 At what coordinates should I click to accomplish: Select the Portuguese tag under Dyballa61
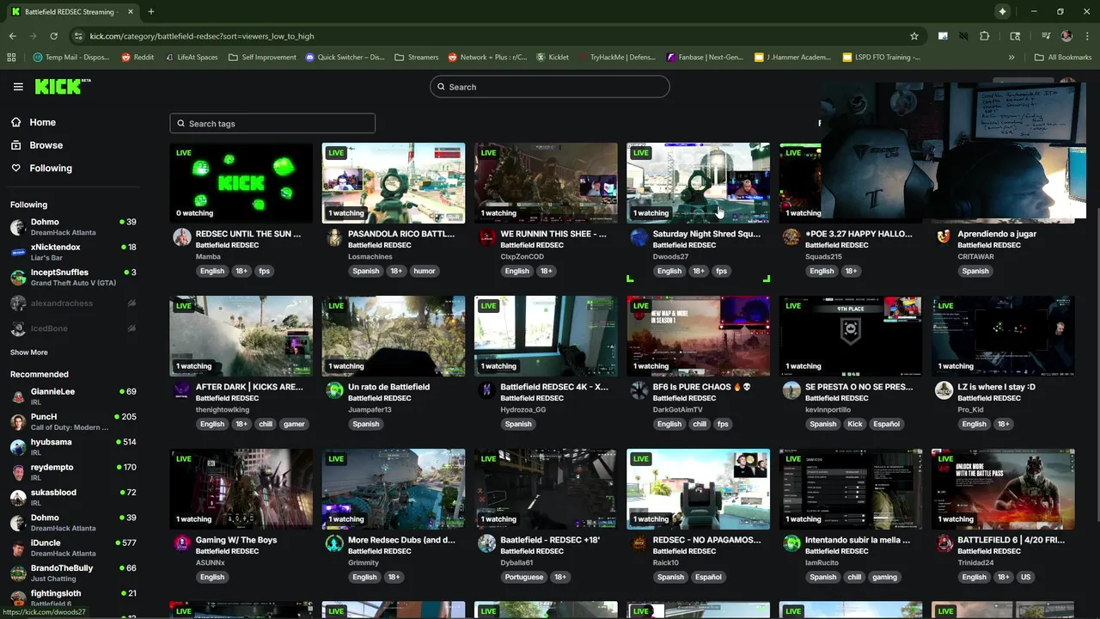tap(524, 577)
